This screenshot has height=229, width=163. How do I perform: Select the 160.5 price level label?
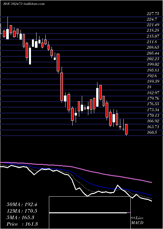(x=152, y=132)
